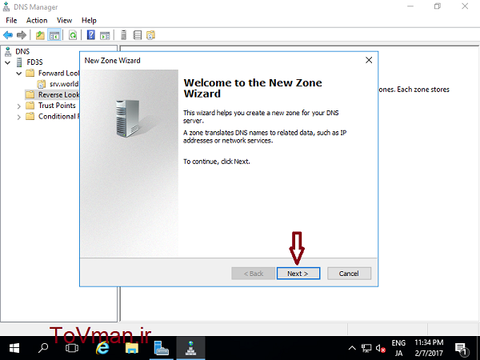Viewport: 480px width, 360px height.
Task: Open the Help menu
Action: 89,21
